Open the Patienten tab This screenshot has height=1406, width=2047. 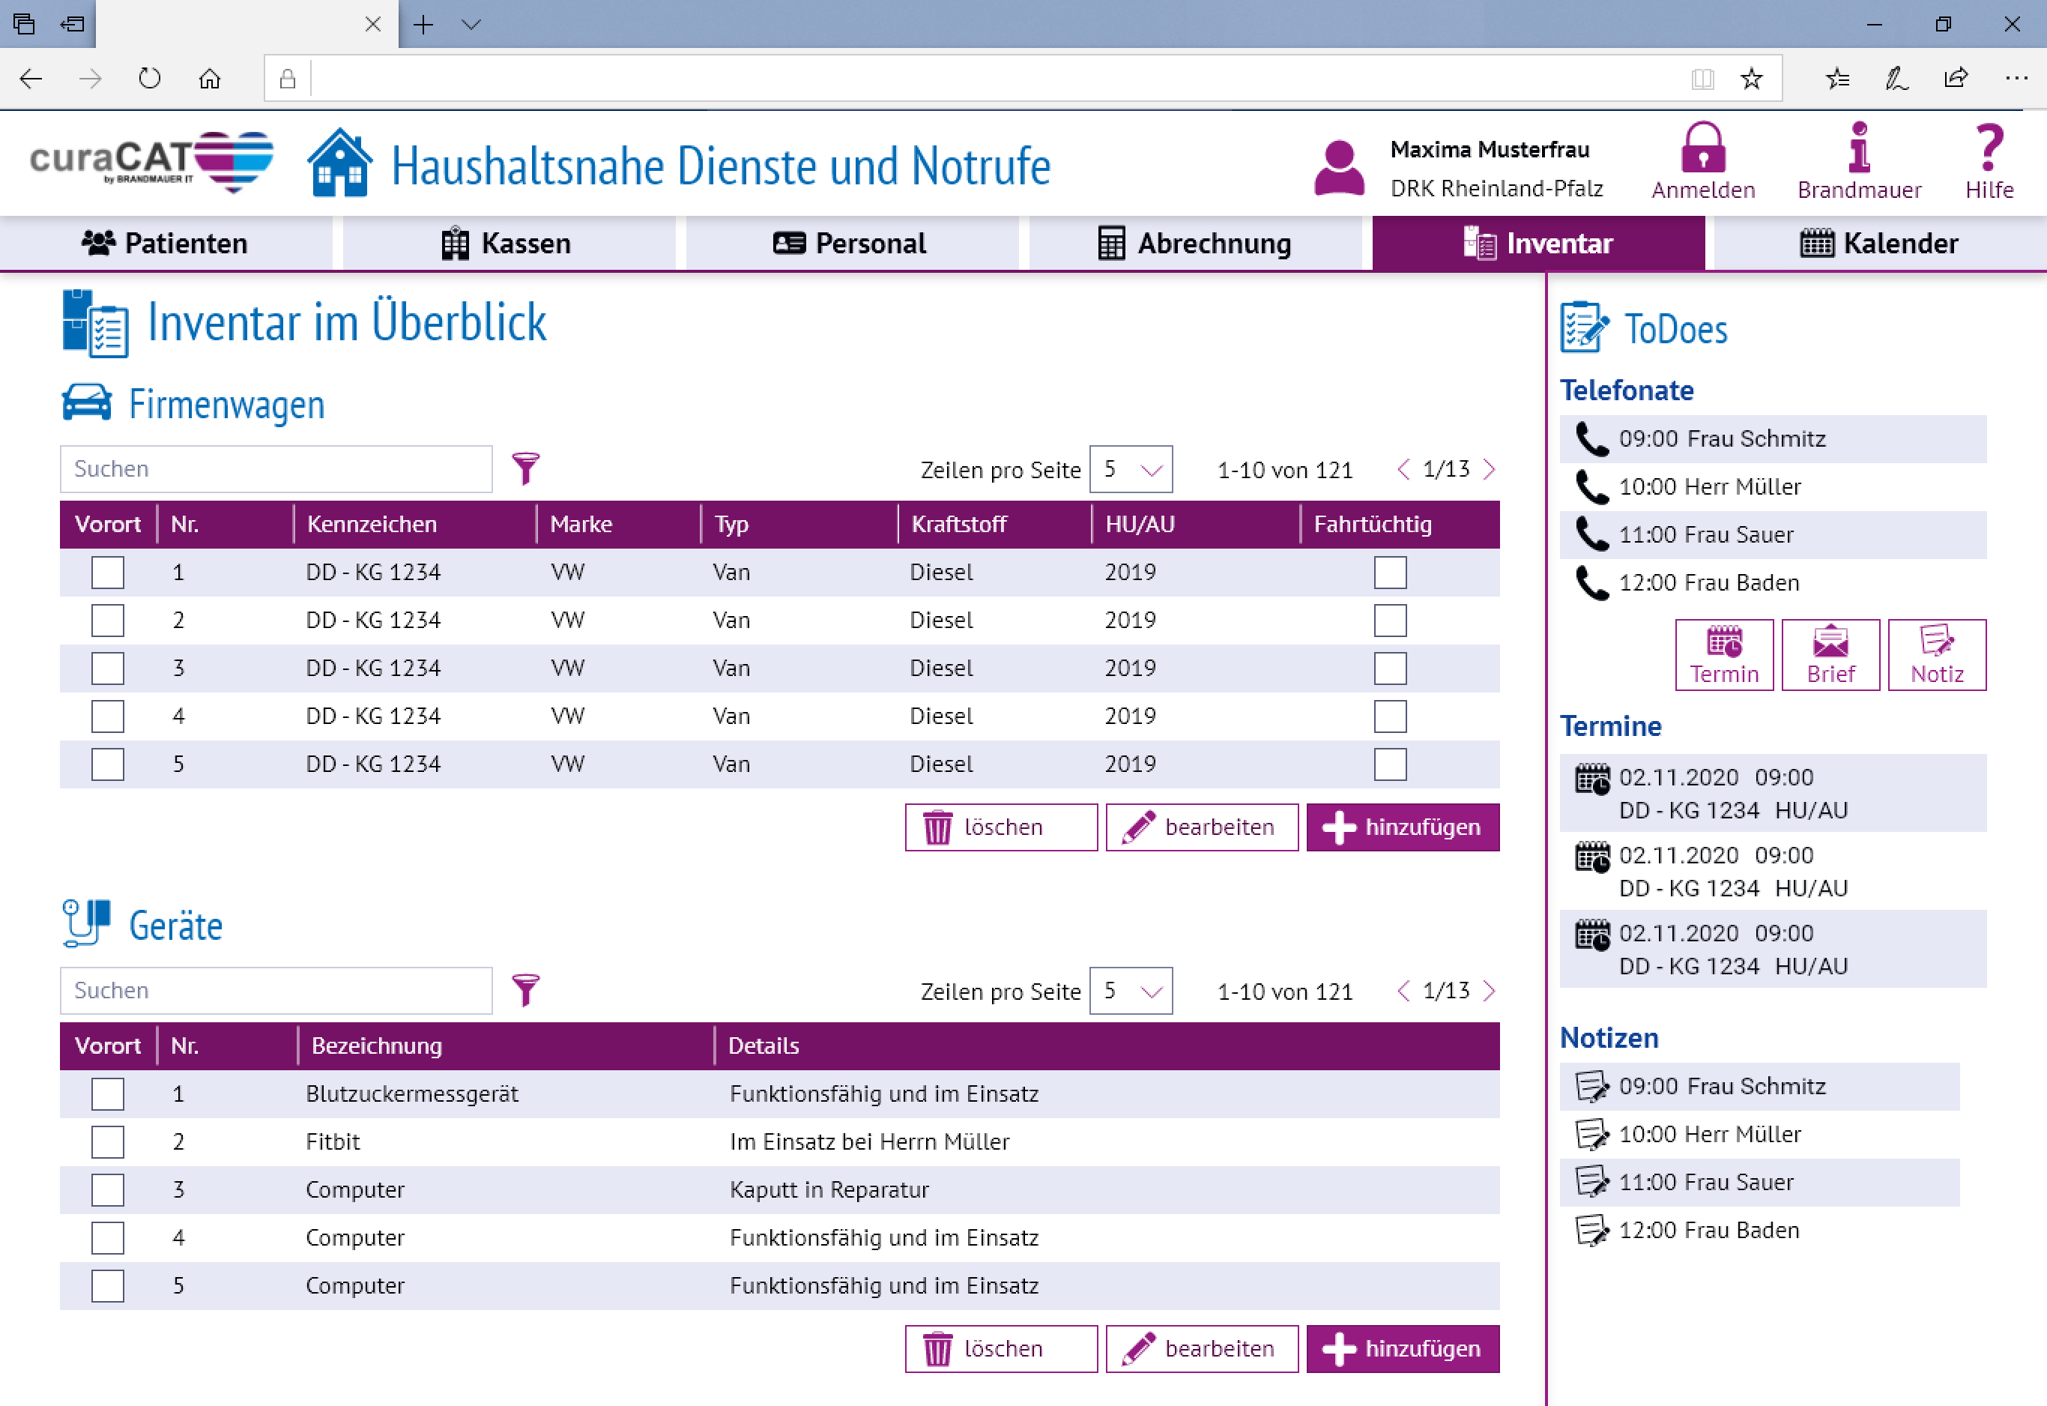point(166,243)
